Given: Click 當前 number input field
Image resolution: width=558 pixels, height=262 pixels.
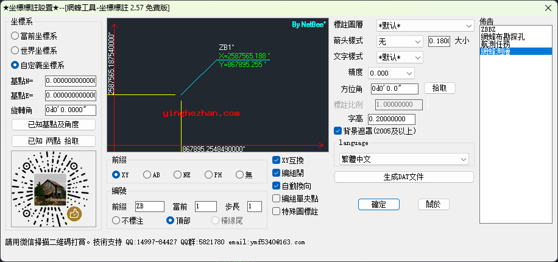Looking at the screenshot, I should click(206, 207).
